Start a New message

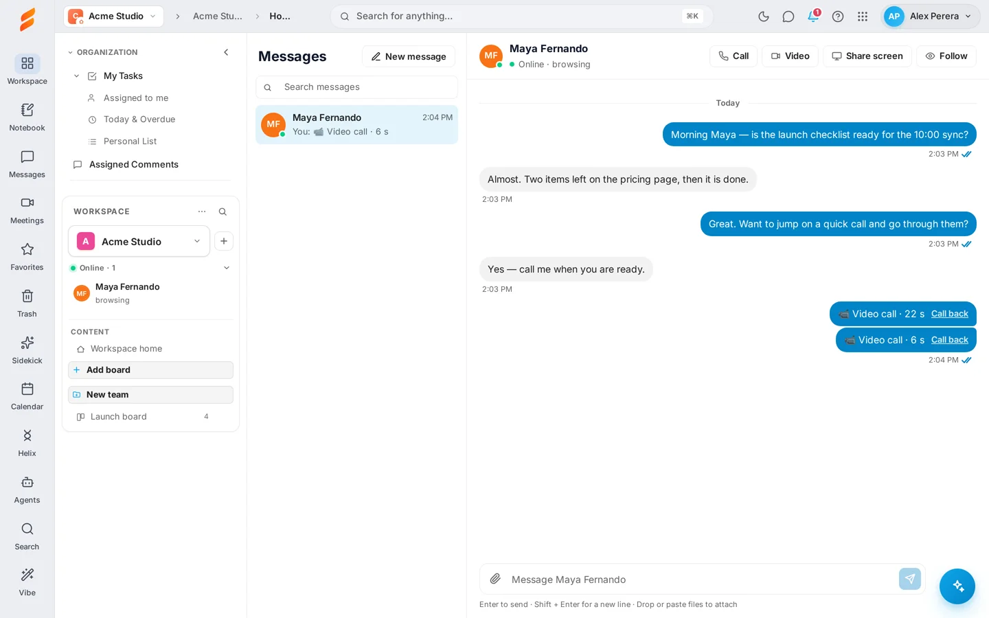coord(409,56)
